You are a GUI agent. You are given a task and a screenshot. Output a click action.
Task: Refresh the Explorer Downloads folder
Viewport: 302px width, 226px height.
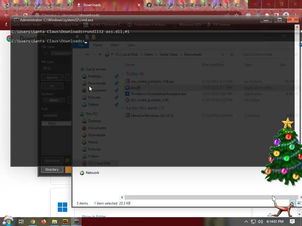coord(232,54)
